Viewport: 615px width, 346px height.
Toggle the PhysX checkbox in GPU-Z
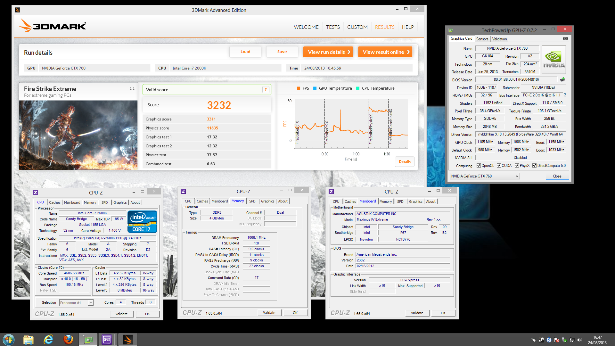(x=517, y=166)
